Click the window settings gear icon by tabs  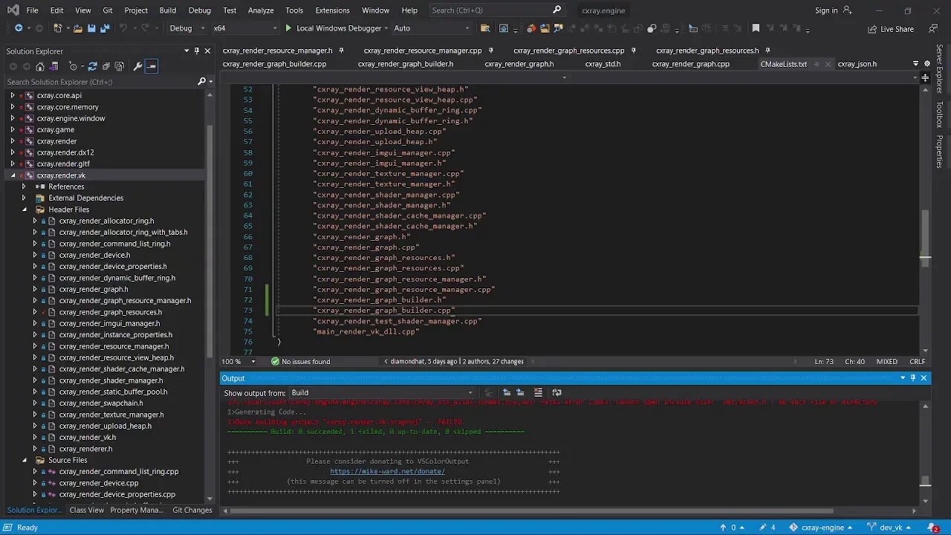coord(926,64)
